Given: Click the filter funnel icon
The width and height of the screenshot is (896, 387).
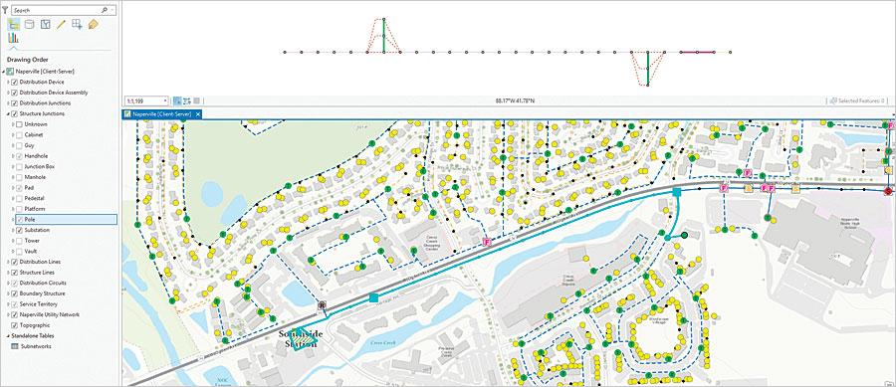Looking at the screenshot, I should [5, 10].
